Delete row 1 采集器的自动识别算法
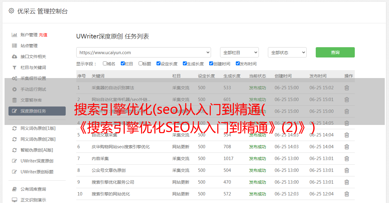The height and width of the screenshot is (203, 389). pos(347,88)
